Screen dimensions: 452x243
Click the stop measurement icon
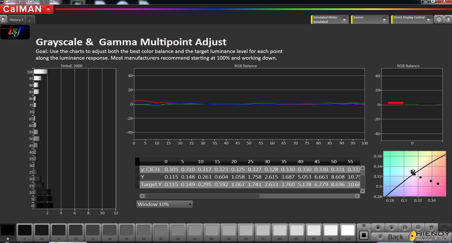pos(378,227)
